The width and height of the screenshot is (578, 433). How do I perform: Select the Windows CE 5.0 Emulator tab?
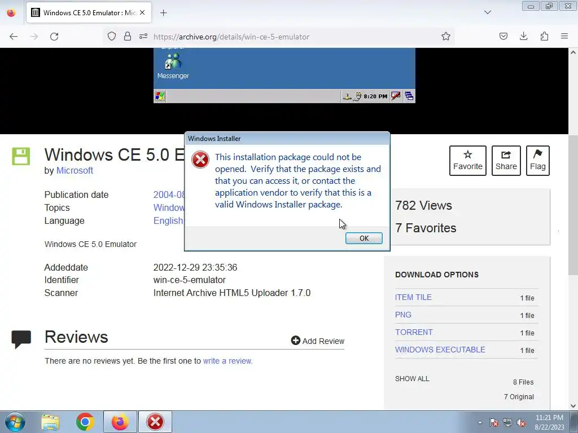[x=89, y=12]
